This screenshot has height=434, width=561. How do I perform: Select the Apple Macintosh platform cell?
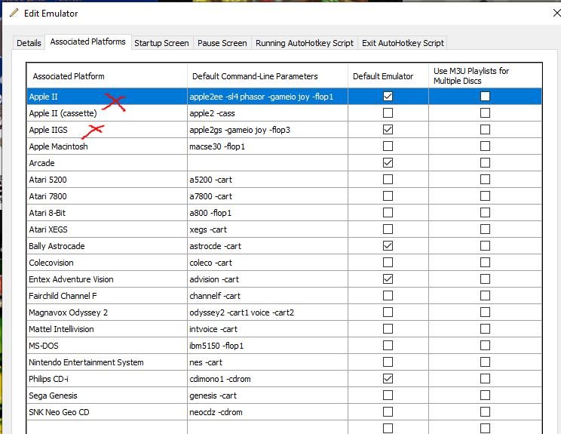tap(107, 146)
